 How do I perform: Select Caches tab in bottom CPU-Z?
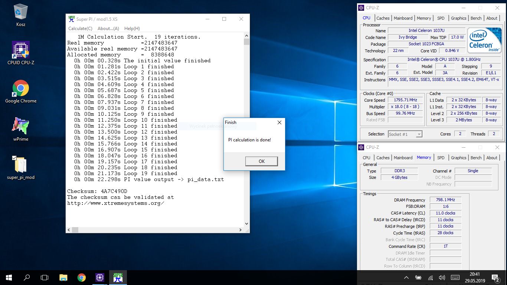[383, 158]
